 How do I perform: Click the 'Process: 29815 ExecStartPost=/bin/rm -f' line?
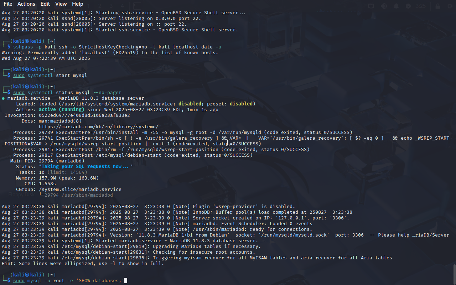pyautogui.click(x=161, y=150)
